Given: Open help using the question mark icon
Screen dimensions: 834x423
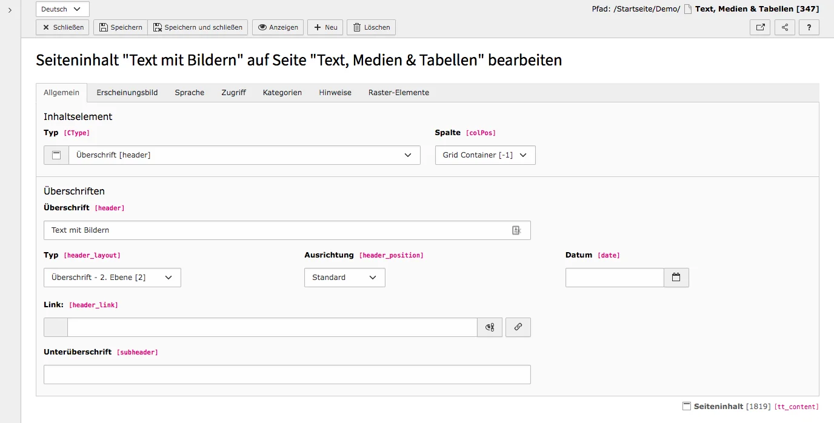Looking at the screenshot, I should point(809,27).
